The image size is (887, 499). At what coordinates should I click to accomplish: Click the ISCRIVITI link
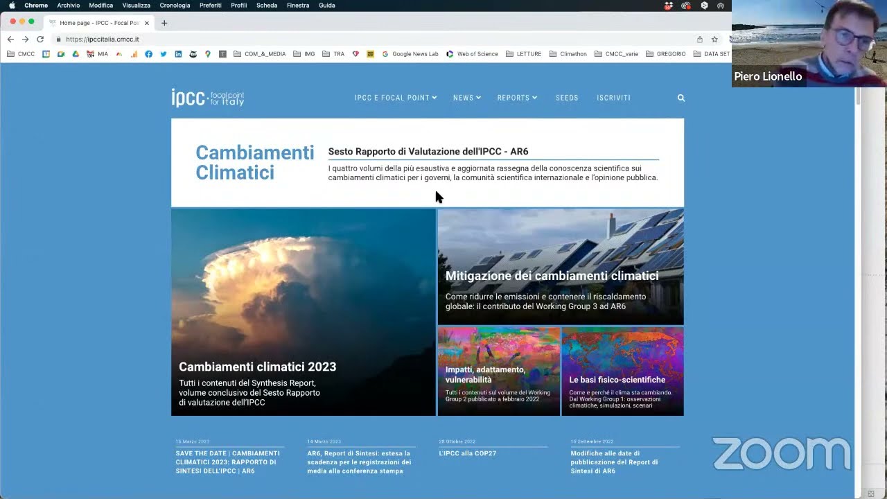[614, 98]
